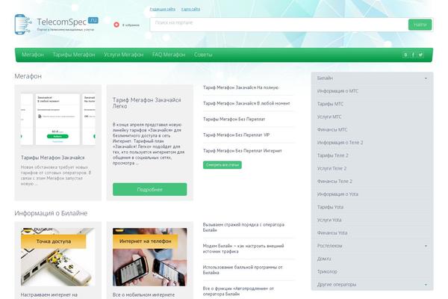Click the red add-to-favorites star icon
448x299 pixels.
116,25
